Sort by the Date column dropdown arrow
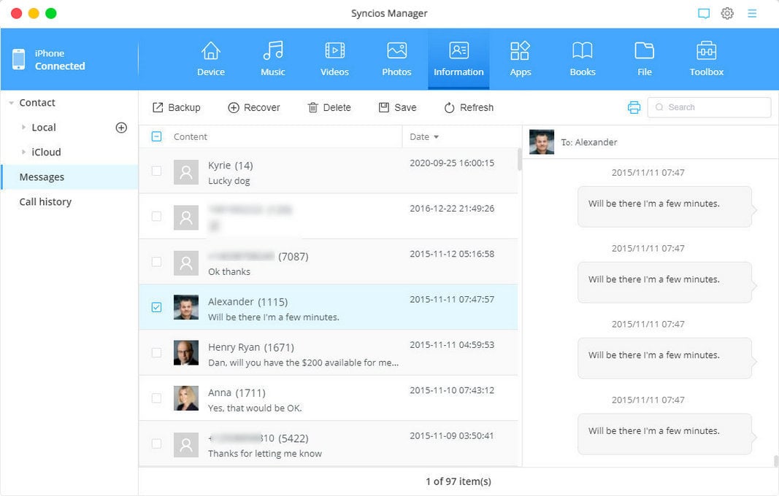 point(436,137)
